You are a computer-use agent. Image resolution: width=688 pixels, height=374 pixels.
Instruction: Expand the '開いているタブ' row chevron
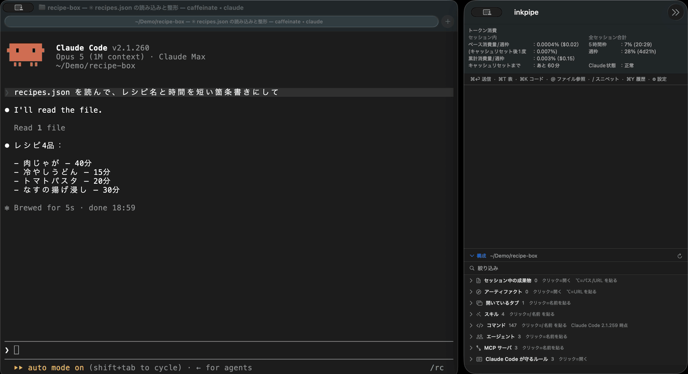pos(471,303)
